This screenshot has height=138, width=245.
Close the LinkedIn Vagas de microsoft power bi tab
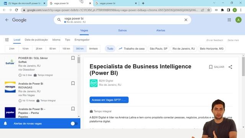click(x=44, y=3)
